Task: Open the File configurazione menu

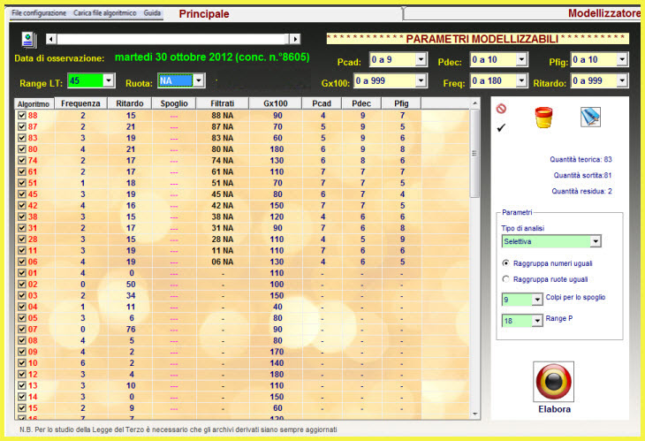Action: (39, 15)
